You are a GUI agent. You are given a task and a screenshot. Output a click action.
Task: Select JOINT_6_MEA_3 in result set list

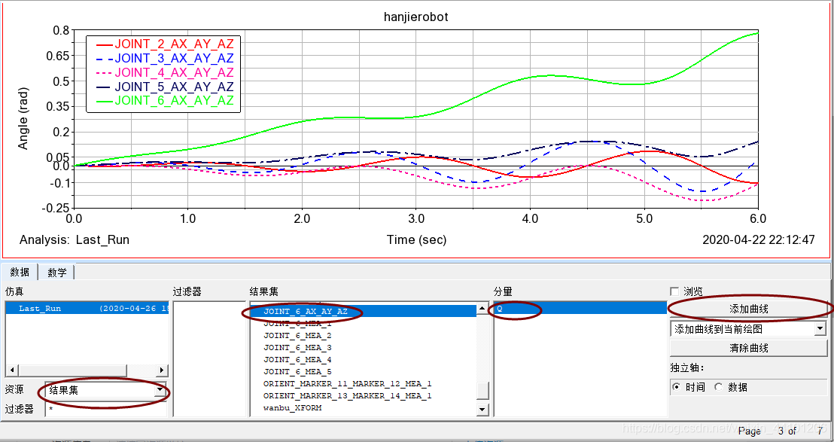click(297, 348)
